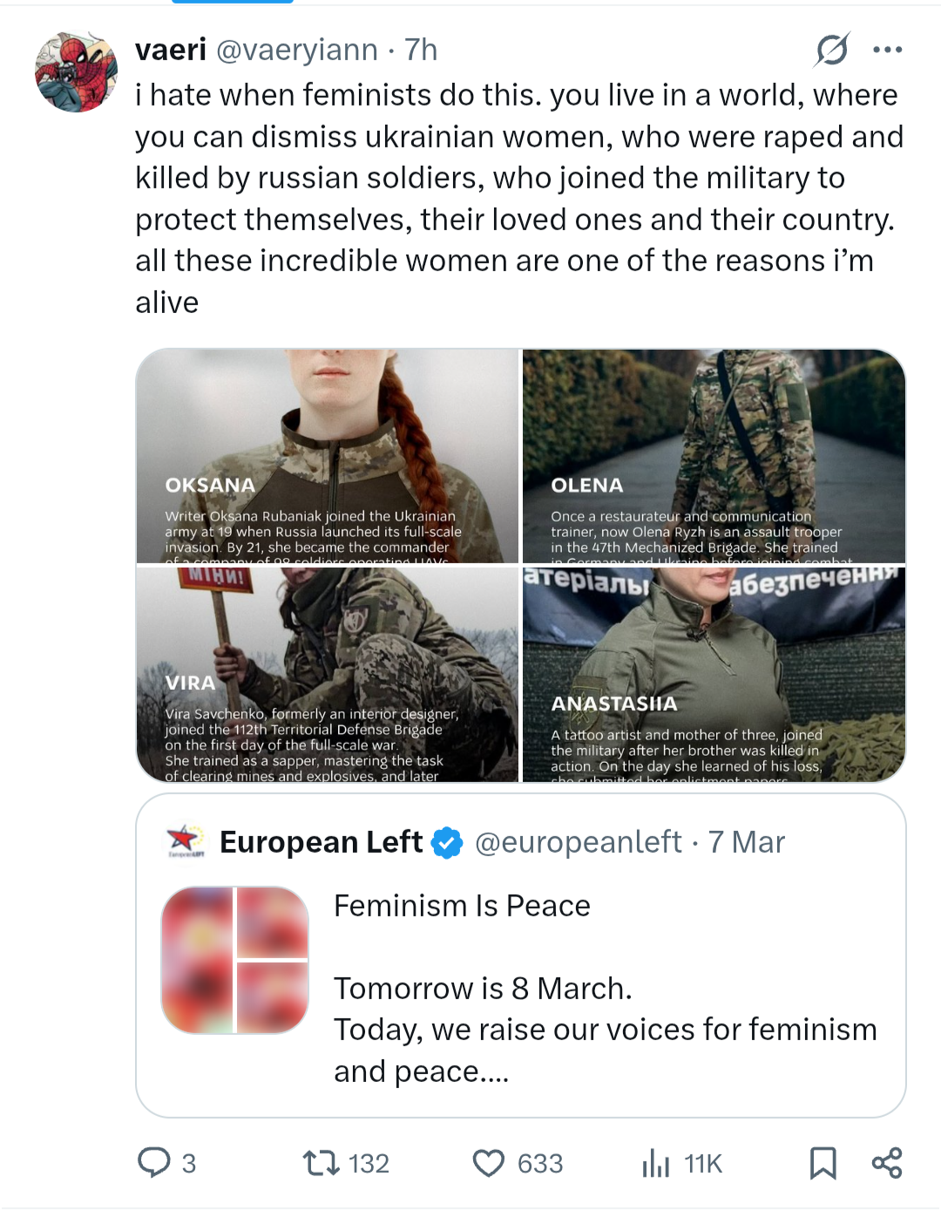The width and height of the screenshot is (941, 1211).
Task: Open the OLENA photo
Action: click(x=714, y=455)
